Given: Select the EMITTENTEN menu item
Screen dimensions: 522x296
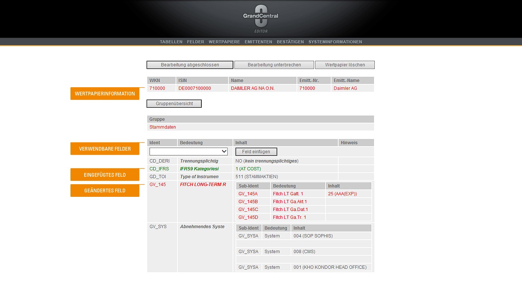Looking at the screenshot, I should (258, 42).
